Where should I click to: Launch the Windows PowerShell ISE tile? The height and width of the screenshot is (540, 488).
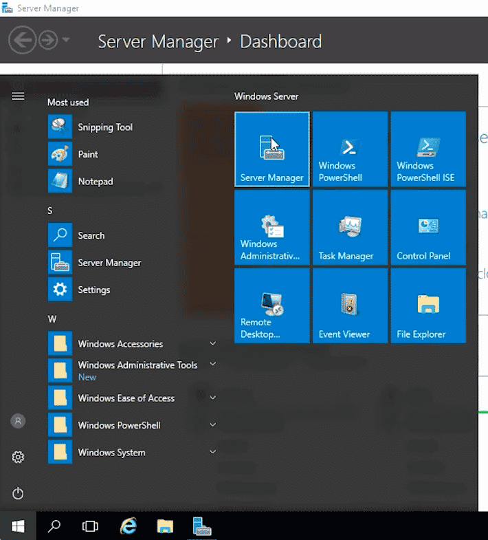pos(428,149)
